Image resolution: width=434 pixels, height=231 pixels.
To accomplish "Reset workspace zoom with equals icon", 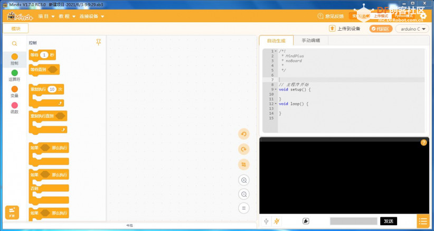I will 243,208.
